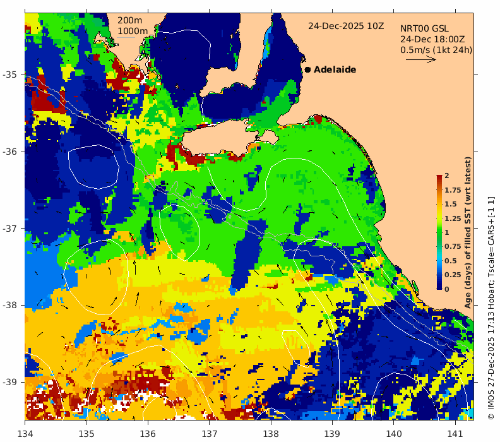Image resolution: width=500 pixels, height=442 pixels.
Task: Click the color bar near 0.5 blue
Action: click(x=439, y=261)
